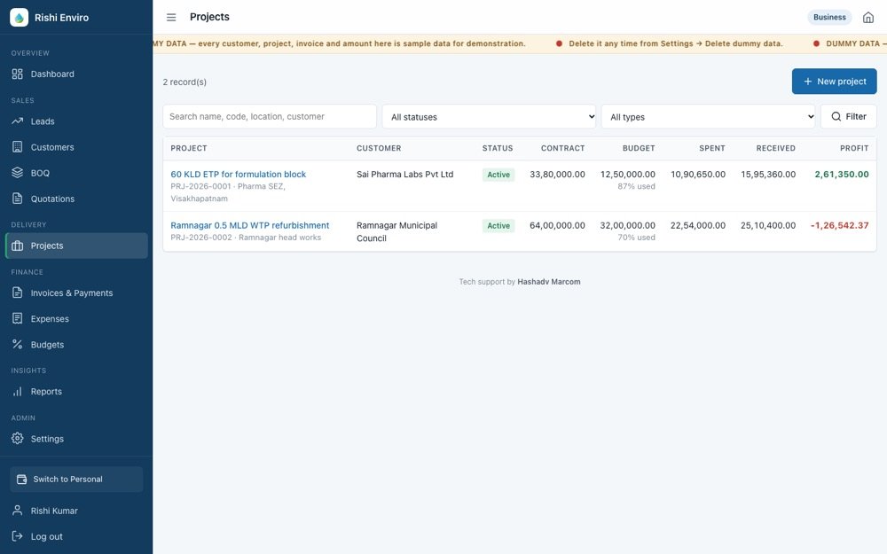
Task: Open Invoices & Payments page
Action: coord(76,293)
